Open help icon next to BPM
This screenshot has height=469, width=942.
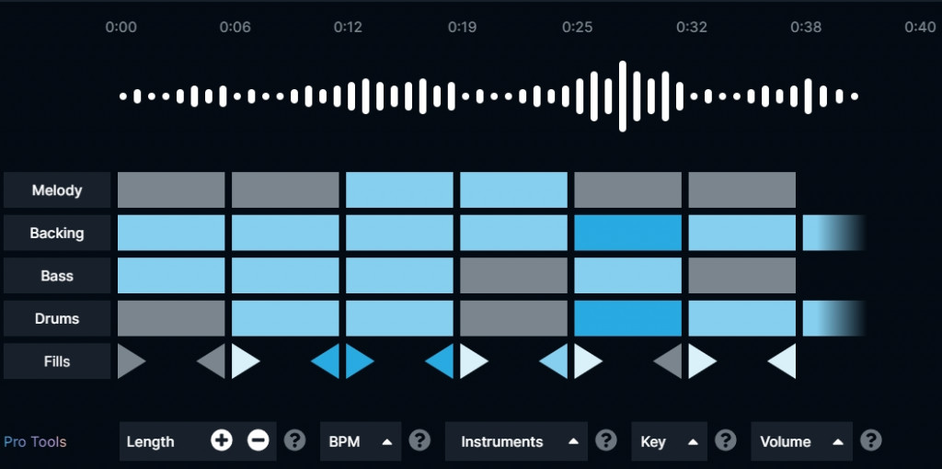click(x=419, y=440)
